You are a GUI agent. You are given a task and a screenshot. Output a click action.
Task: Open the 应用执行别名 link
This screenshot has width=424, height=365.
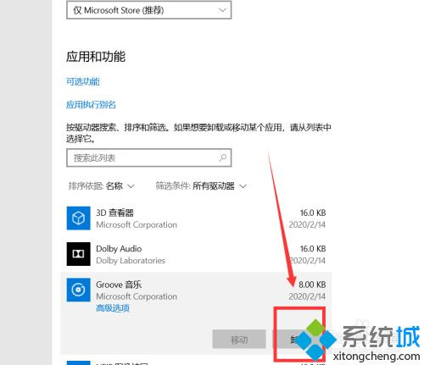[x=91, y=104]
